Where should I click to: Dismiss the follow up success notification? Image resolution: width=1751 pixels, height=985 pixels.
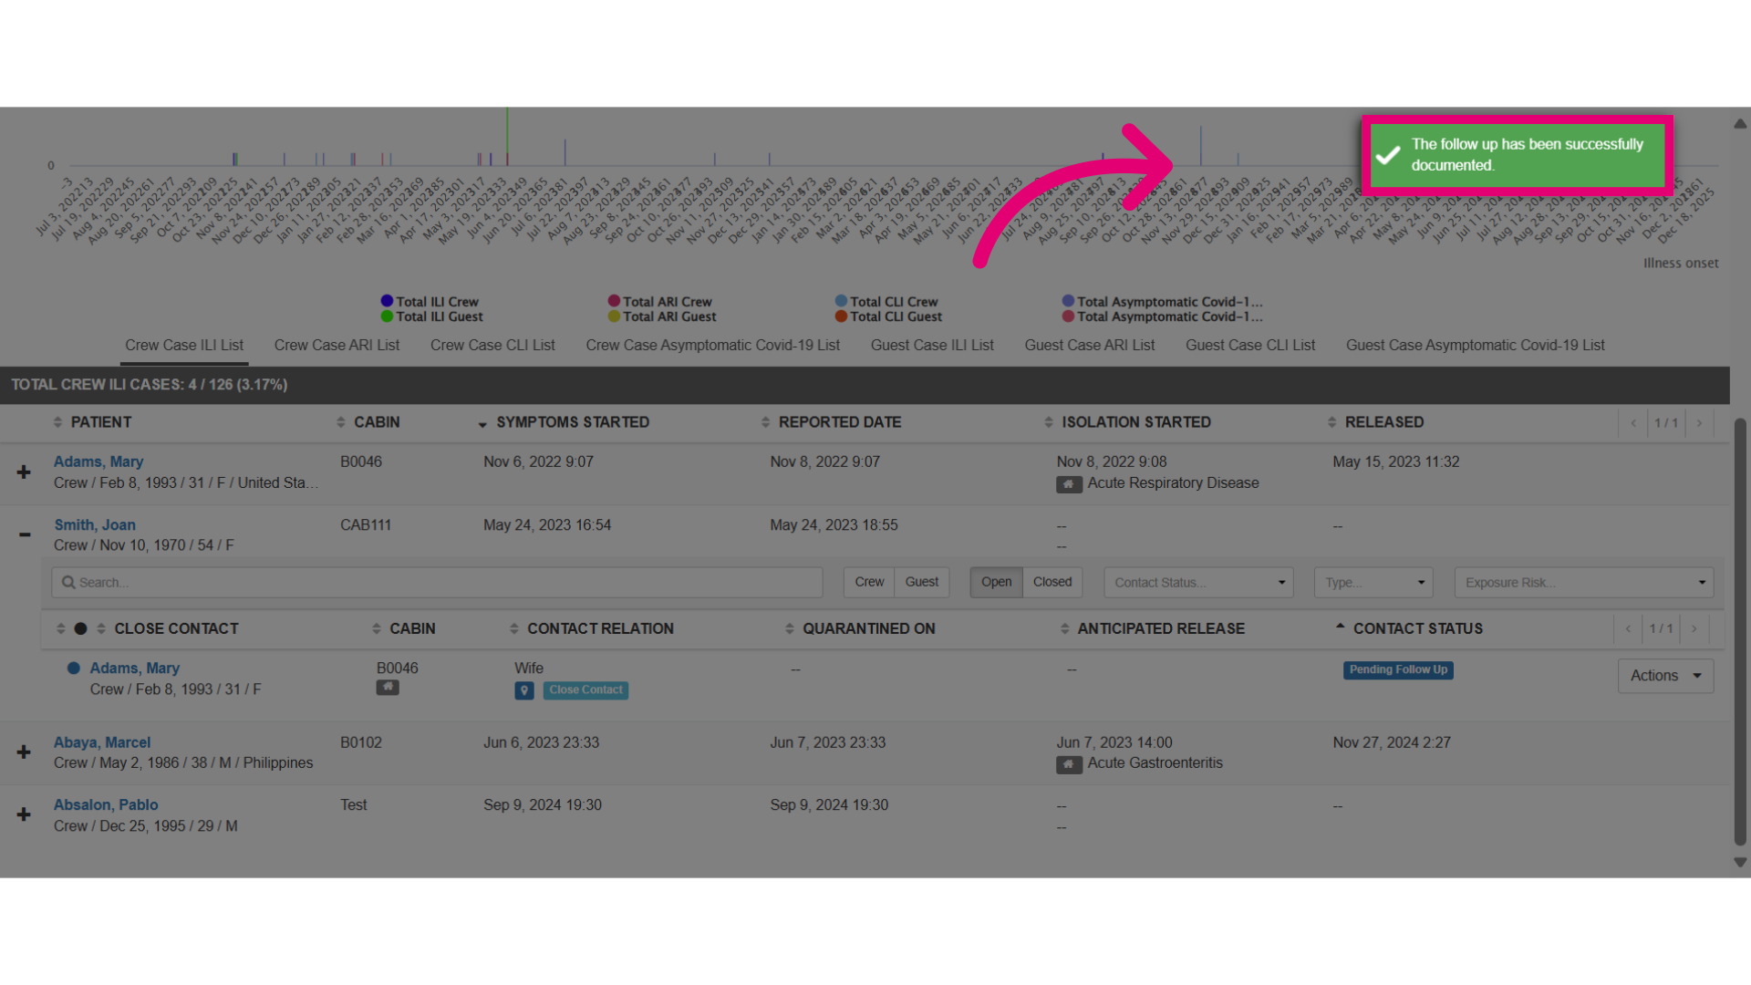[1518, 155]
